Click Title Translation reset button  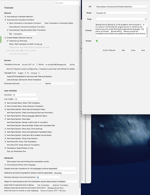pos(43,185)
